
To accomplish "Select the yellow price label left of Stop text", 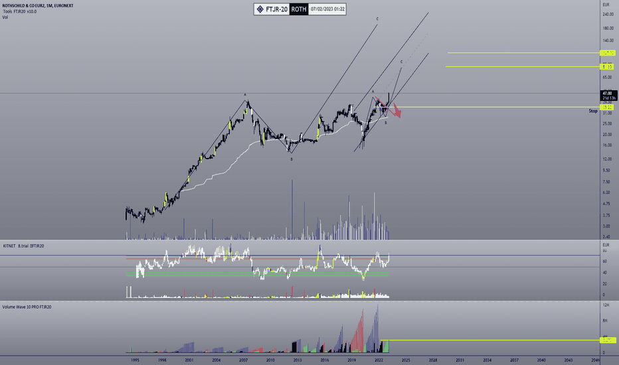I will pos(607,108).
